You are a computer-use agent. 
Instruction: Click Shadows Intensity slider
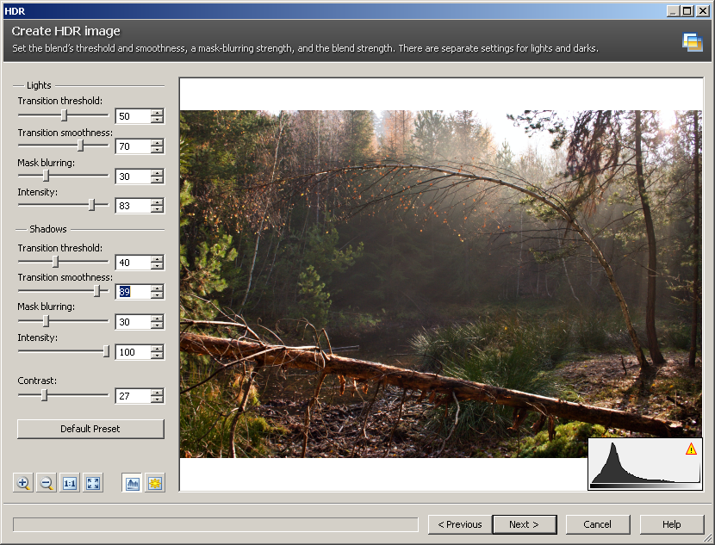click(64, 351)
